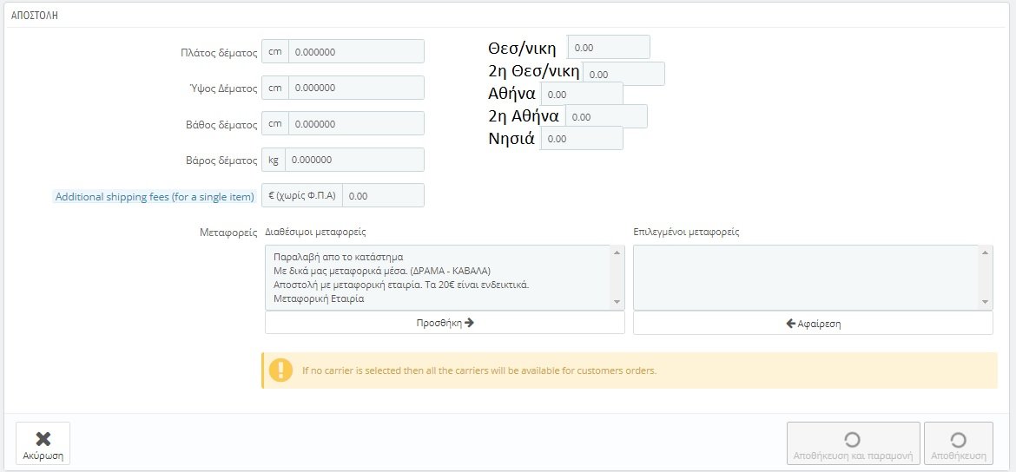Select 'Παραλαβή απο το κατάστημα' carrier
This screenshot has height=472, width=1016.
coord(332,257)
